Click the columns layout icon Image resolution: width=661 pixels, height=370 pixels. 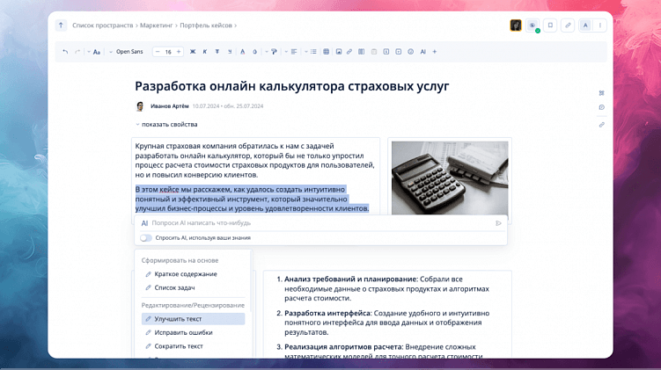tap(361, 52)
